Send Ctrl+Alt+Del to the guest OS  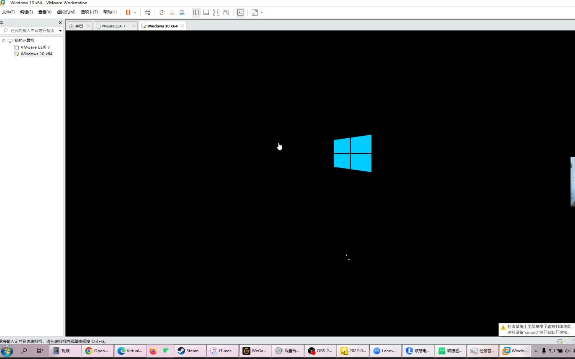pos(148,12)
